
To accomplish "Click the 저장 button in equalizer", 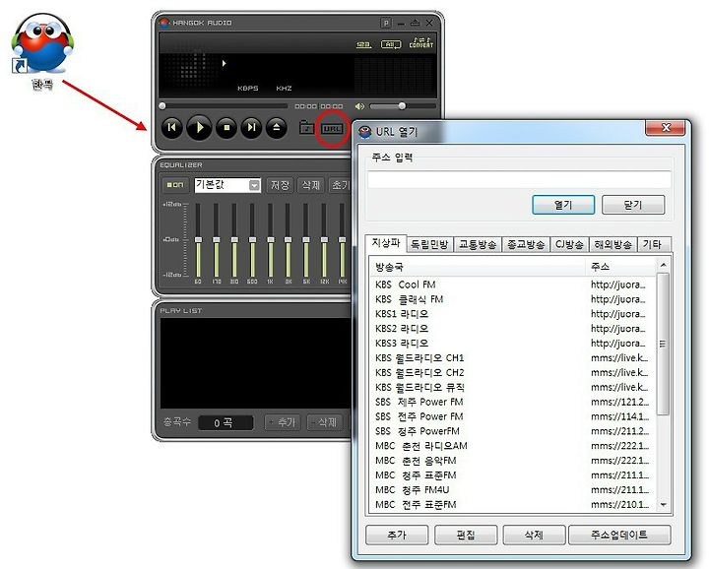I will [280, 185].
